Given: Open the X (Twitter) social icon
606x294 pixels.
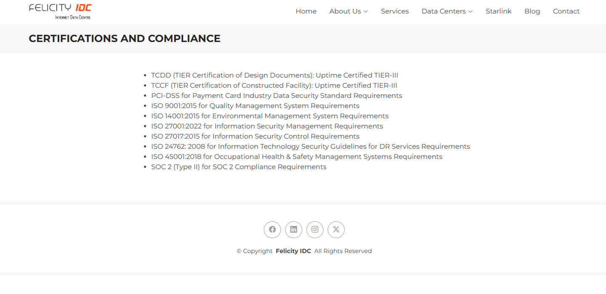Looking at the screenshot, I should [336, 229].
